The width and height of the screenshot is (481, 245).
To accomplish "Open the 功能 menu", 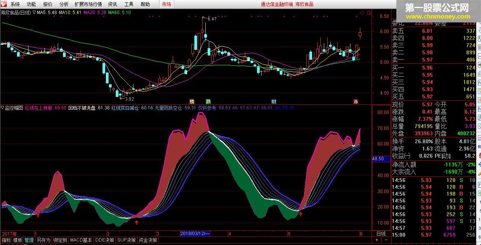I will pos(32,4).
